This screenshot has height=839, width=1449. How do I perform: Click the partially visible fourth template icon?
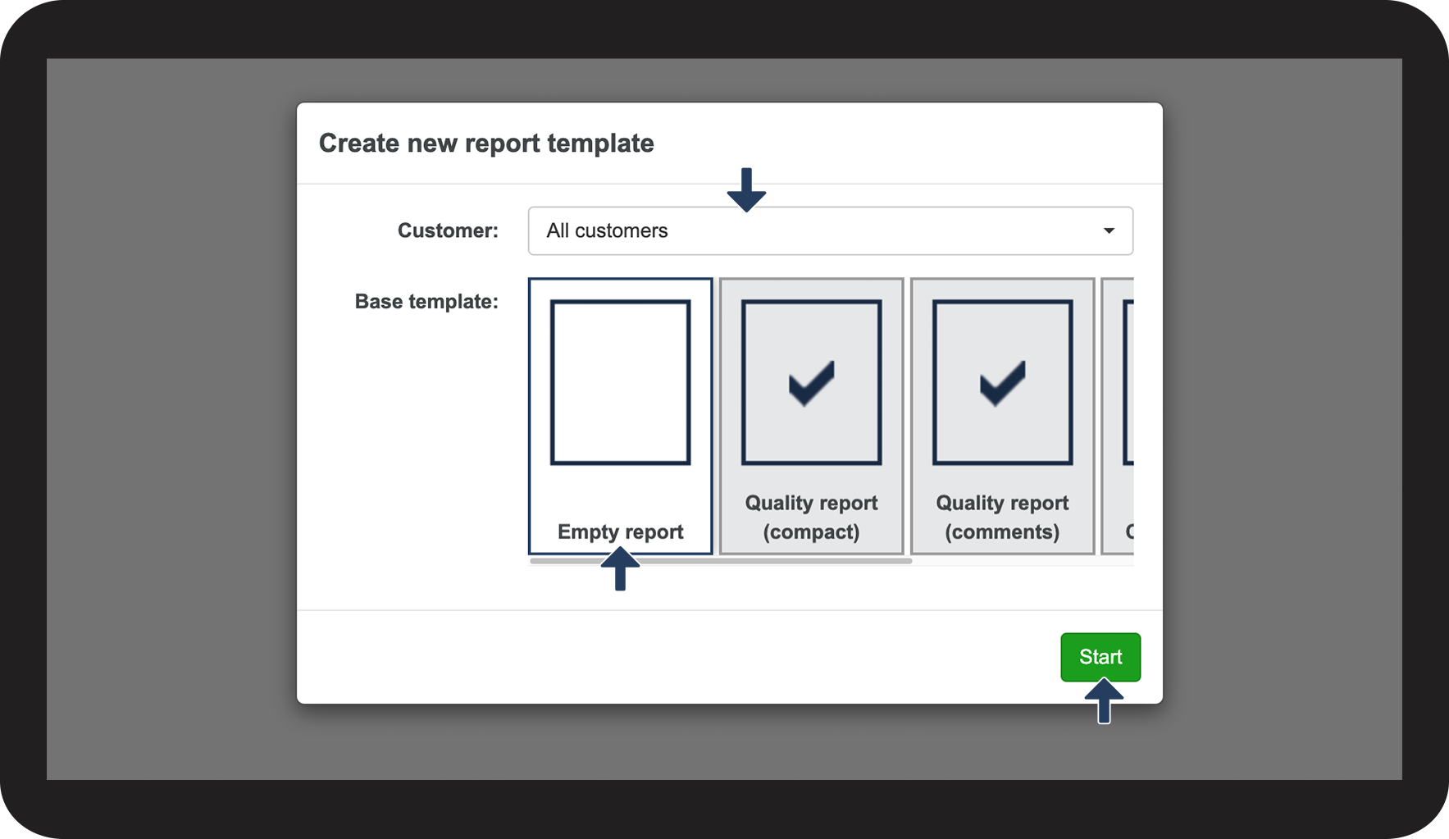[1128, 382]
